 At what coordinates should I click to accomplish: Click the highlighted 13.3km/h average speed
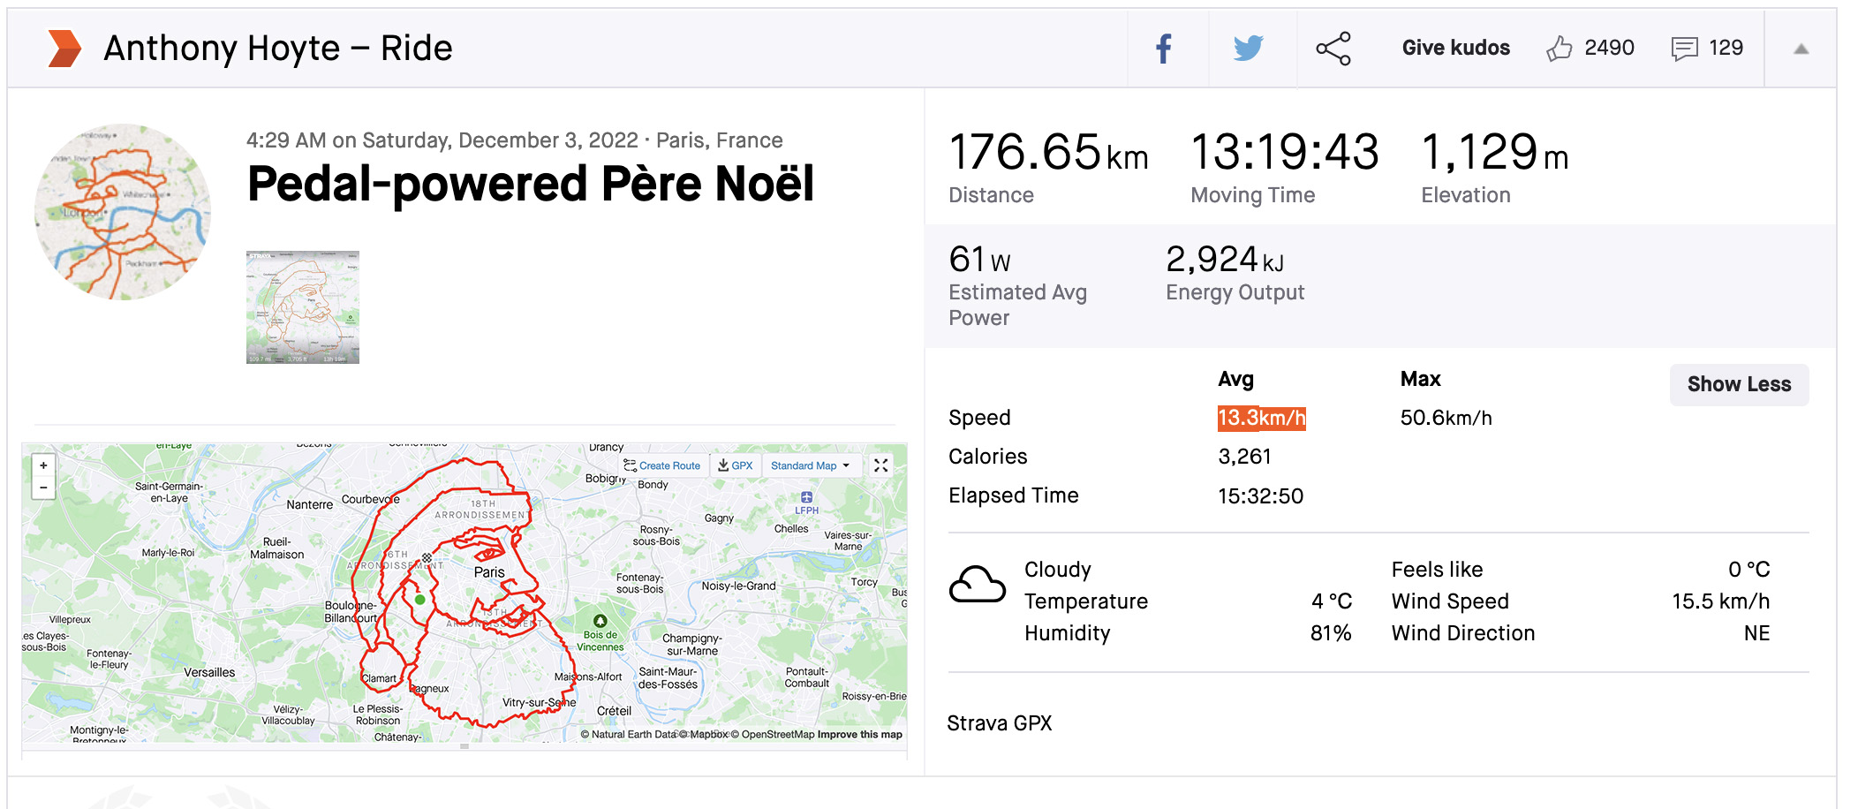pos(1261,418)
